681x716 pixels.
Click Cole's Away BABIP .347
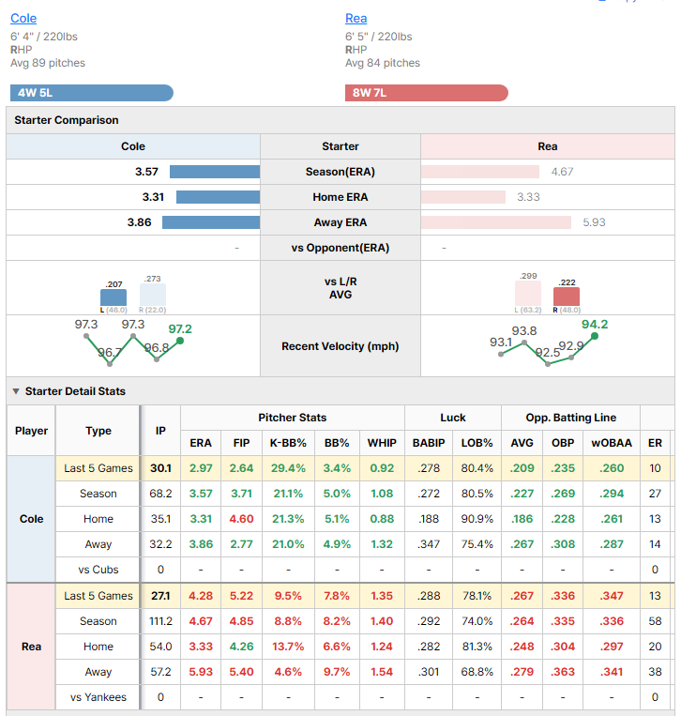click(429, 544)
